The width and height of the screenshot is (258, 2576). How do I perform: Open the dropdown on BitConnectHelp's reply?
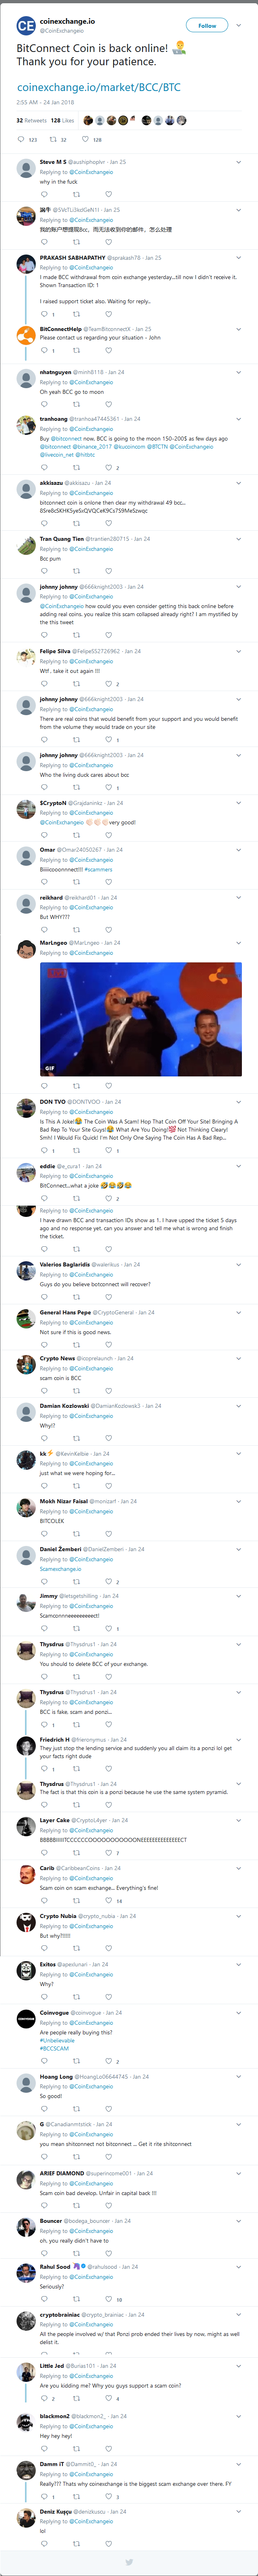(x=238, y=329)
